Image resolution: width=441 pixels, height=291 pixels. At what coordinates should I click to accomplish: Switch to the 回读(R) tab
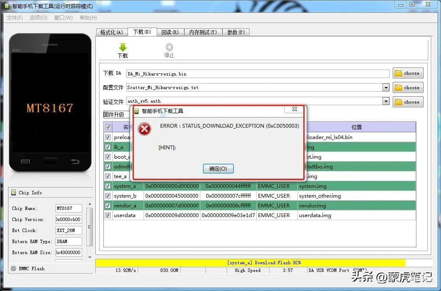(x=170, y=32)
